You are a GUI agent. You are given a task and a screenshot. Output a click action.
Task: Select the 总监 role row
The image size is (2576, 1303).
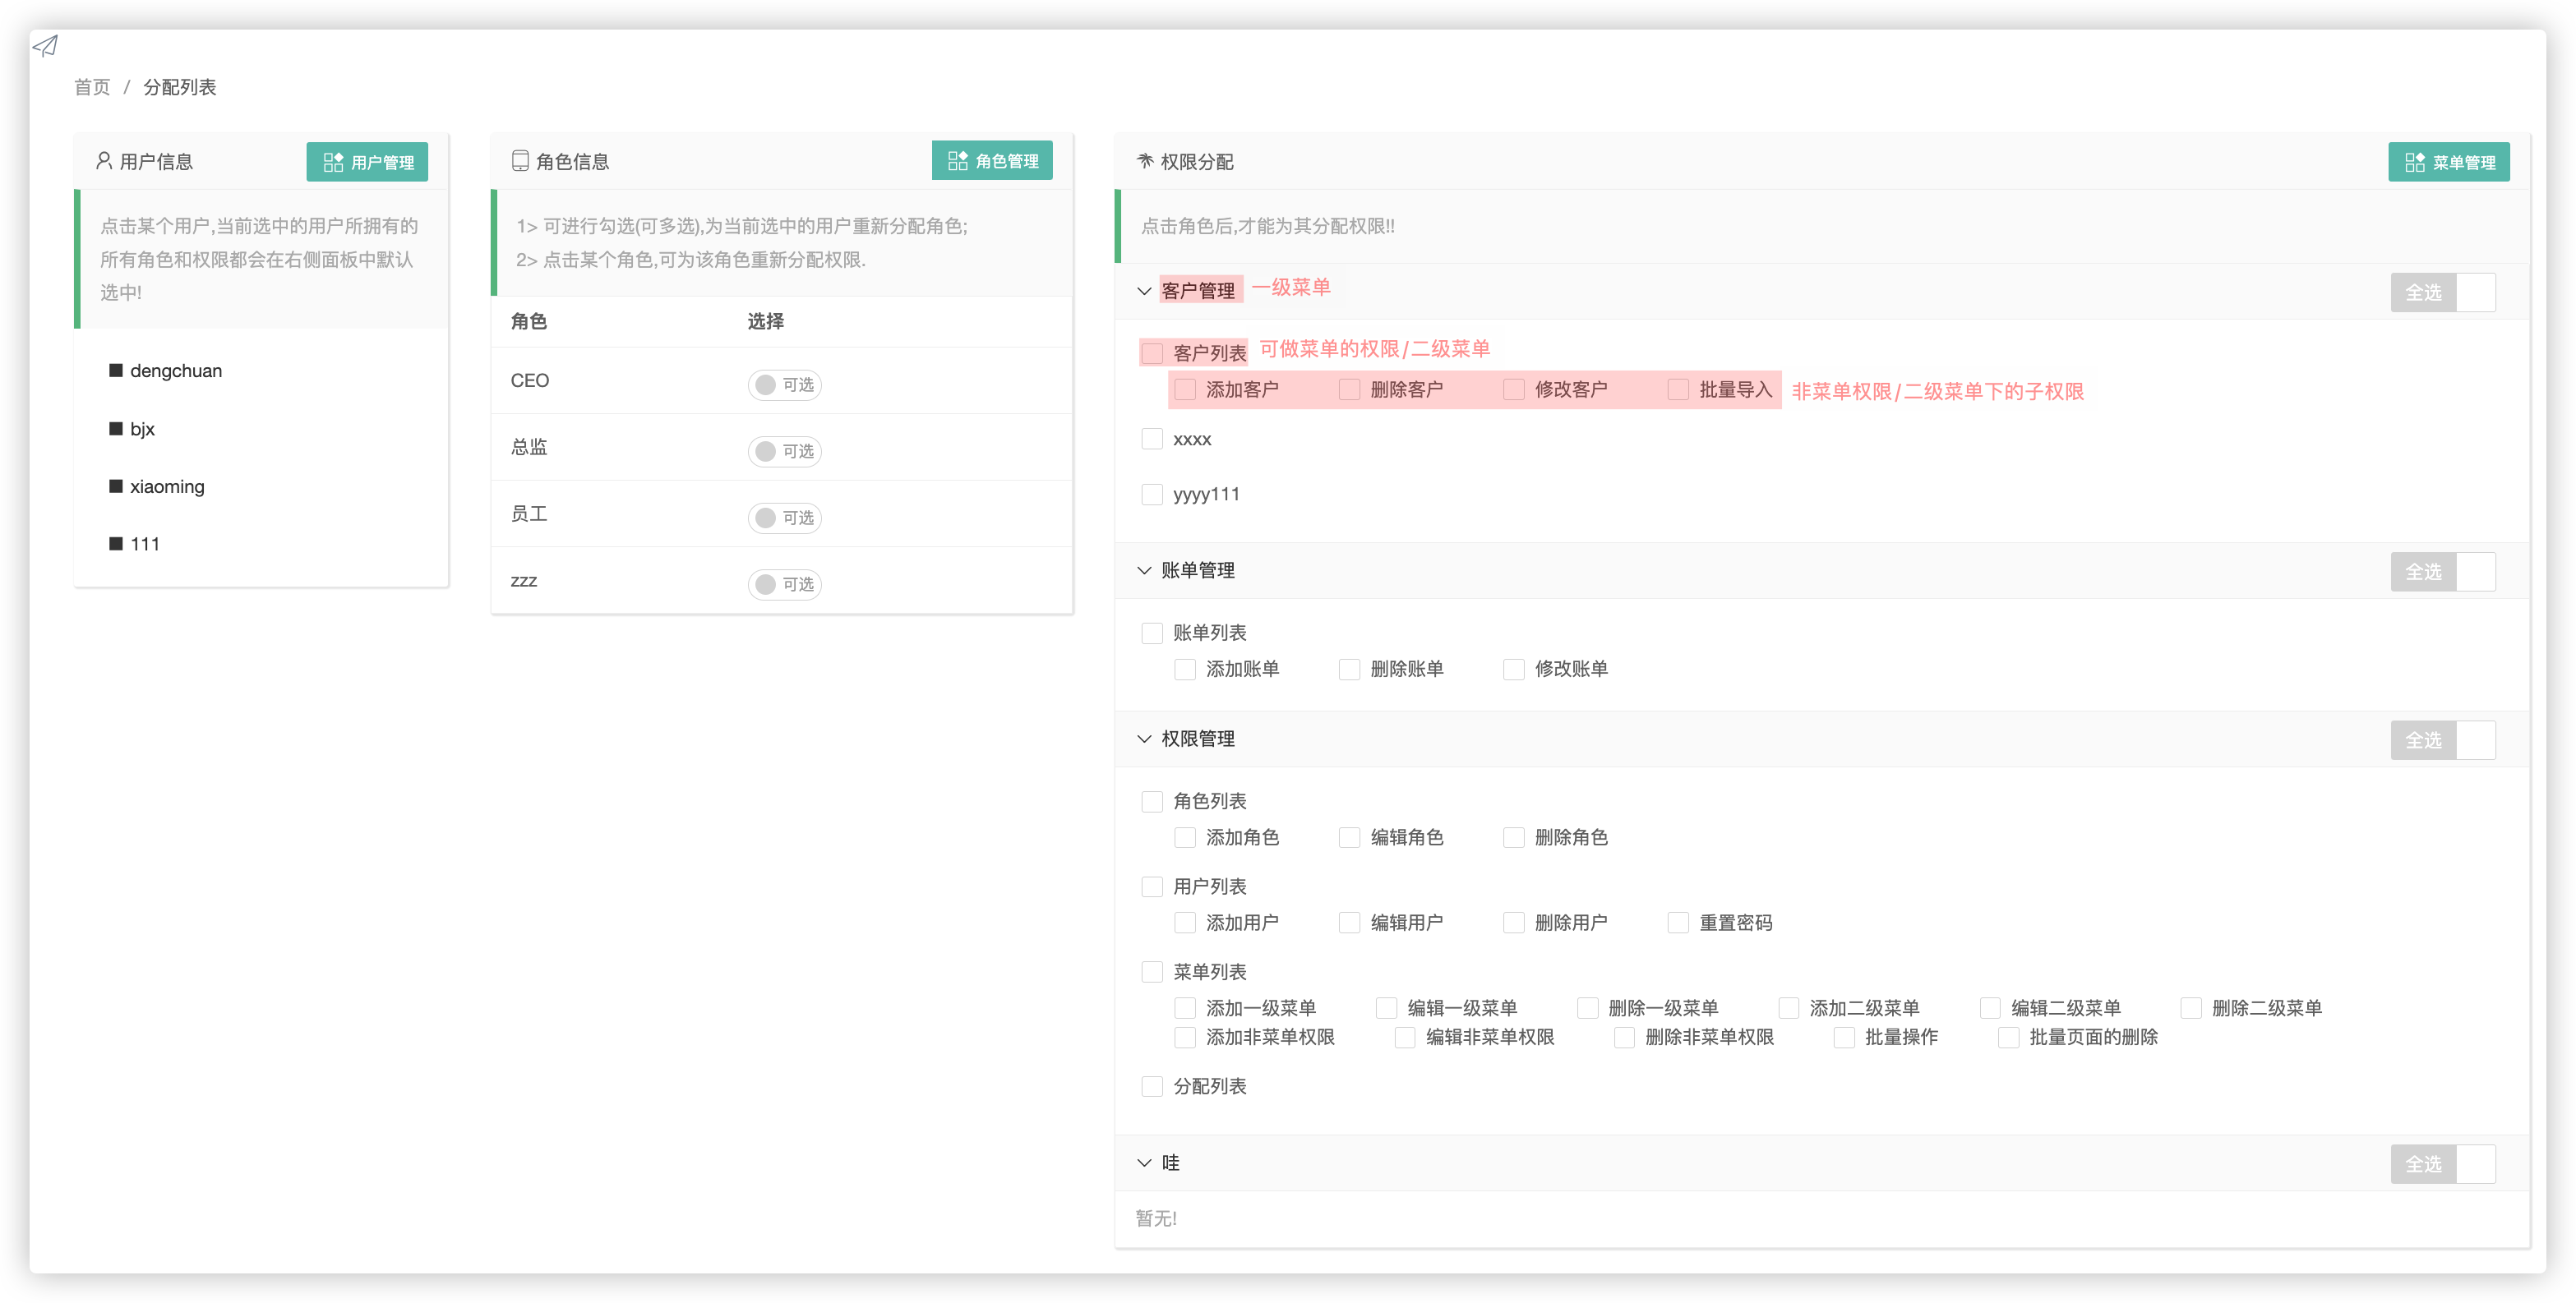[x=529, y=447]
